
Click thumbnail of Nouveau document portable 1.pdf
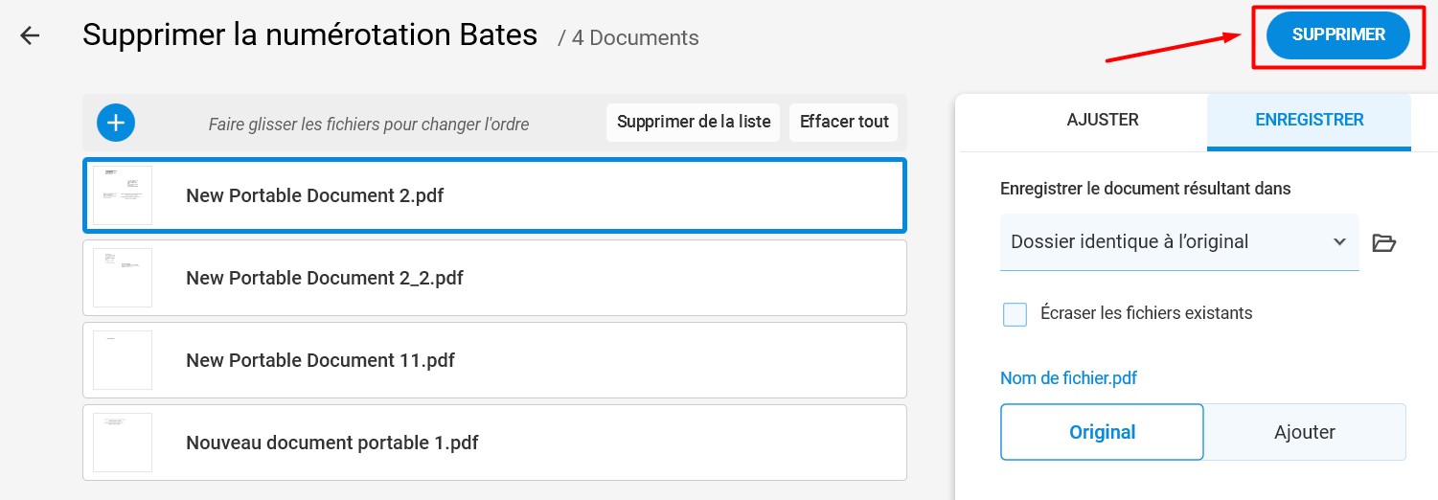(x=123, y=443)
